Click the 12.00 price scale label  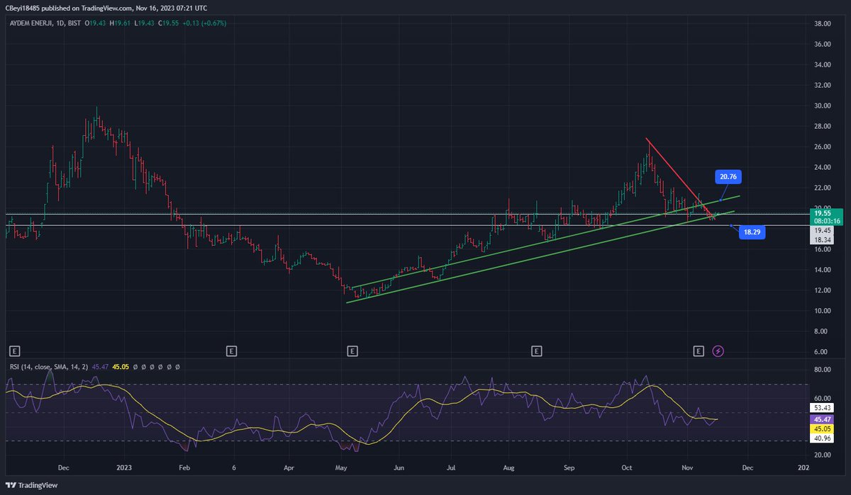[x=822, y=290]
